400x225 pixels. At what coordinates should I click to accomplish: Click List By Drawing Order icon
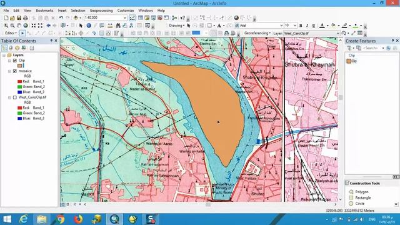pos(4,48)
